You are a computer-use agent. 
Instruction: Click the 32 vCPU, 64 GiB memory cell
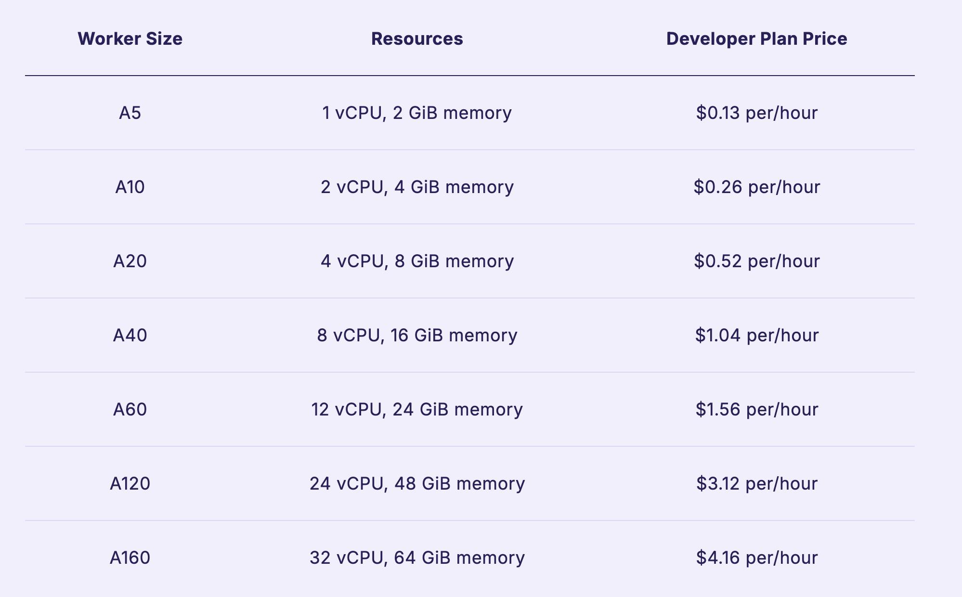click(x=417, y=558)
